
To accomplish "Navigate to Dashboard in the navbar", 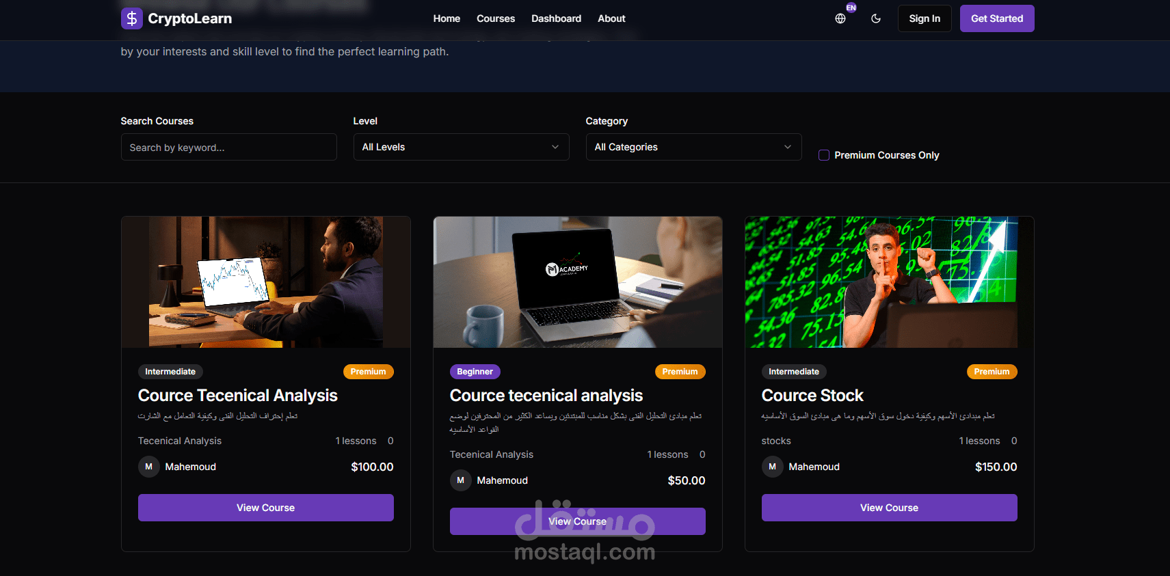I will [x=557, y=18].
